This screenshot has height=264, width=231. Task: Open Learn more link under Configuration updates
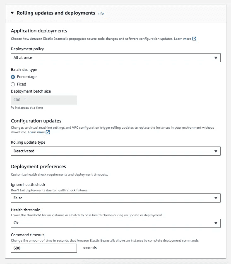coord(36,132)
